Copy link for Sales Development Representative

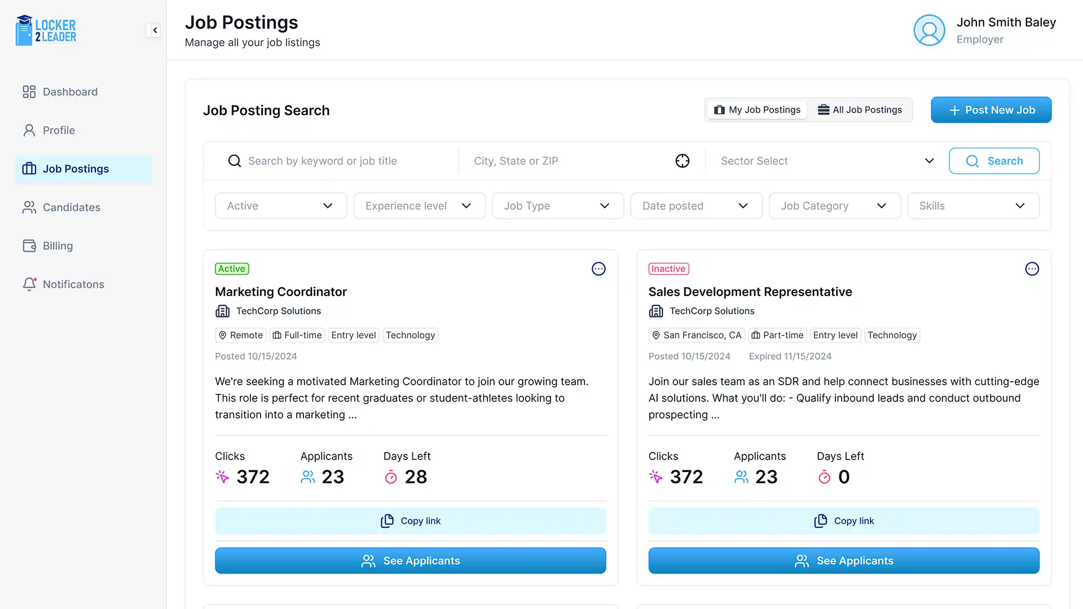click(x=843, y=521)
